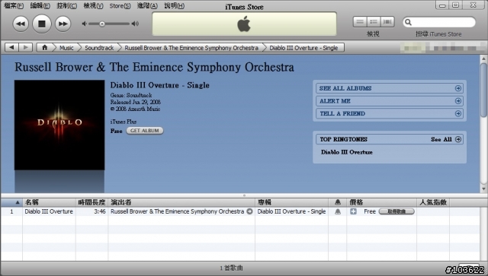Open the Store(S) menu
488x276 pixels.
(120, 5)
